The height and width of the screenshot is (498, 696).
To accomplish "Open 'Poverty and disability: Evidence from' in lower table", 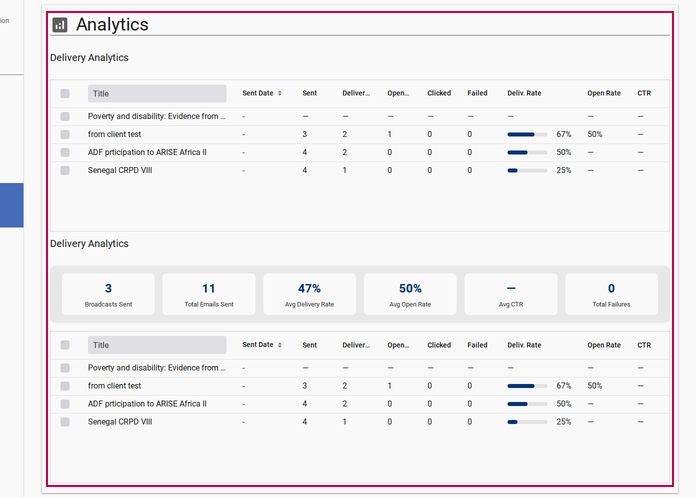I will (x=157, y=368).
